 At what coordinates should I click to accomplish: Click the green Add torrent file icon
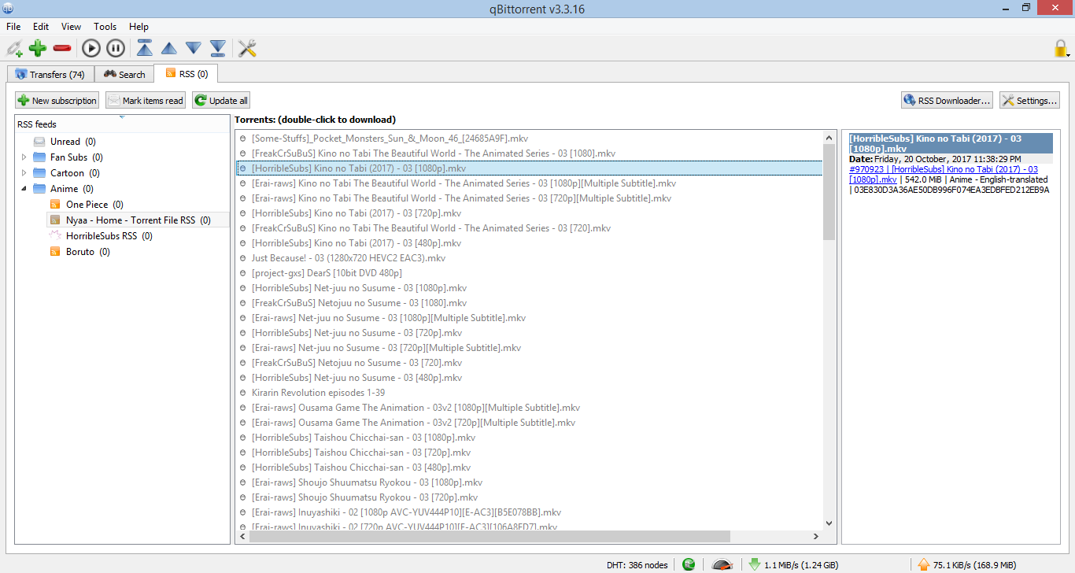pos(38,49)
